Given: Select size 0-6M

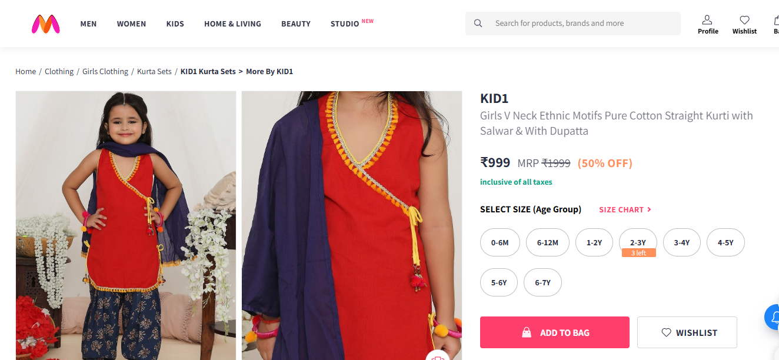Looking at the screenshot, I should click(x=500, y=242).
